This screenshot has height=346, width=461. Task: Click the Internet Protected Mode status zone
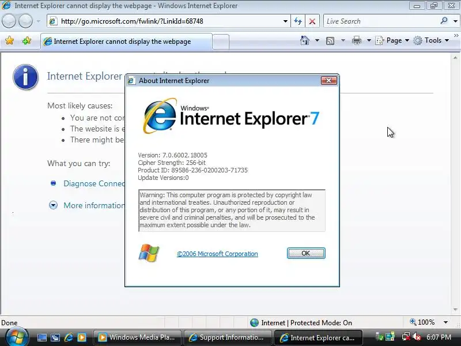pyautogui.click(x=301, y=323)
